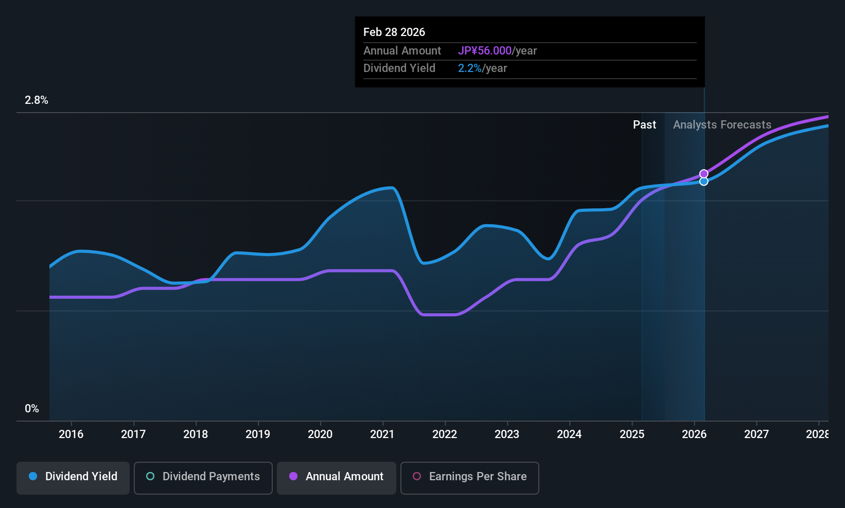Click the teal Dividend Payments legend circle
The height and width of the screenshot is (508, 845).
point(150,476)
